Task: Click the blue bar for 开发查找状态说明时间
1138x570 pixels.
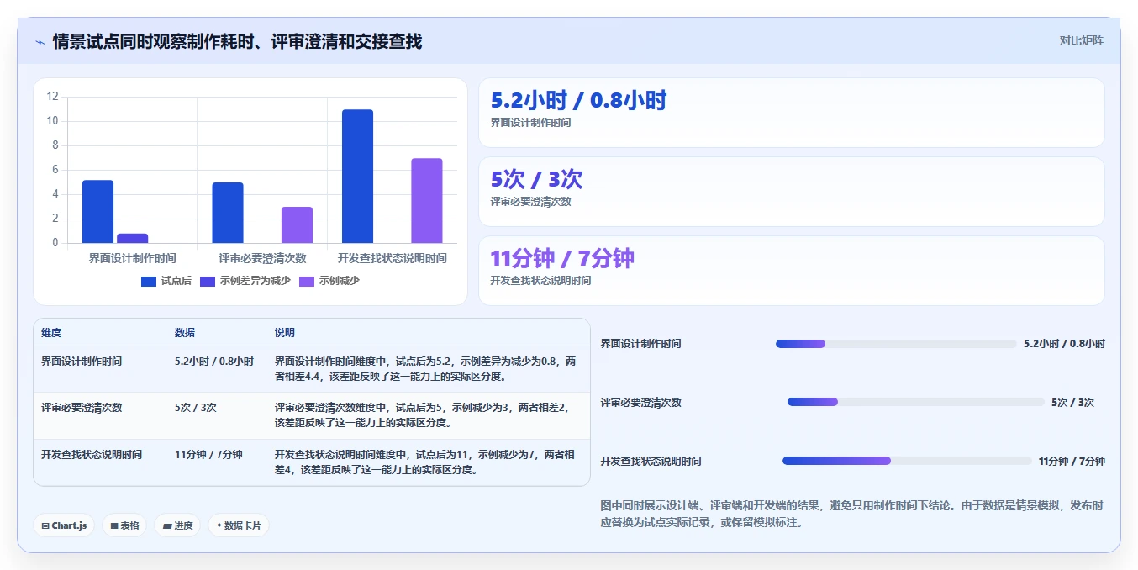Action: tap(357, 177)
